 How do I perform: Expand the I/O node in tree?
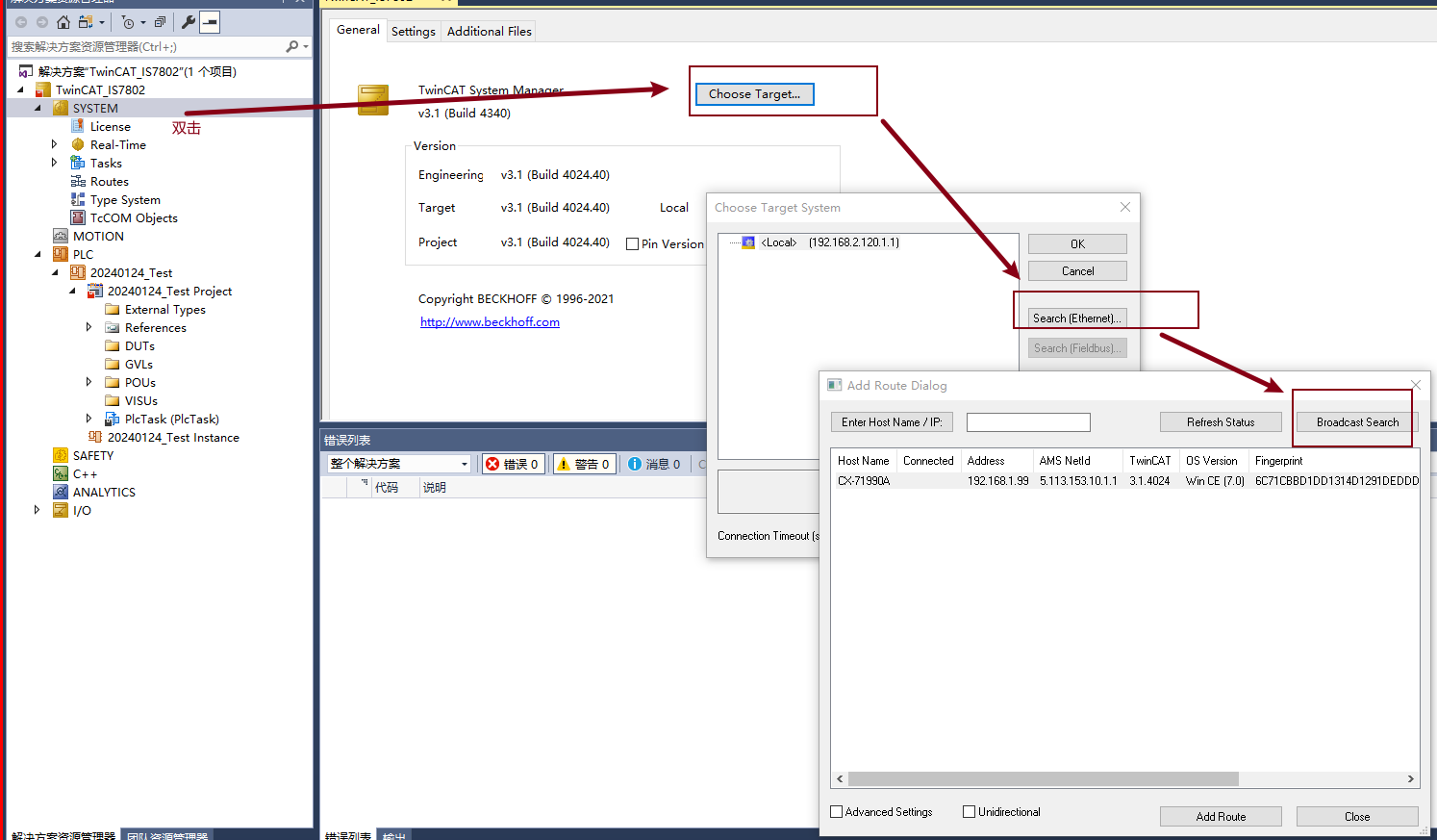pyautogui.click(x=38, y=510)
